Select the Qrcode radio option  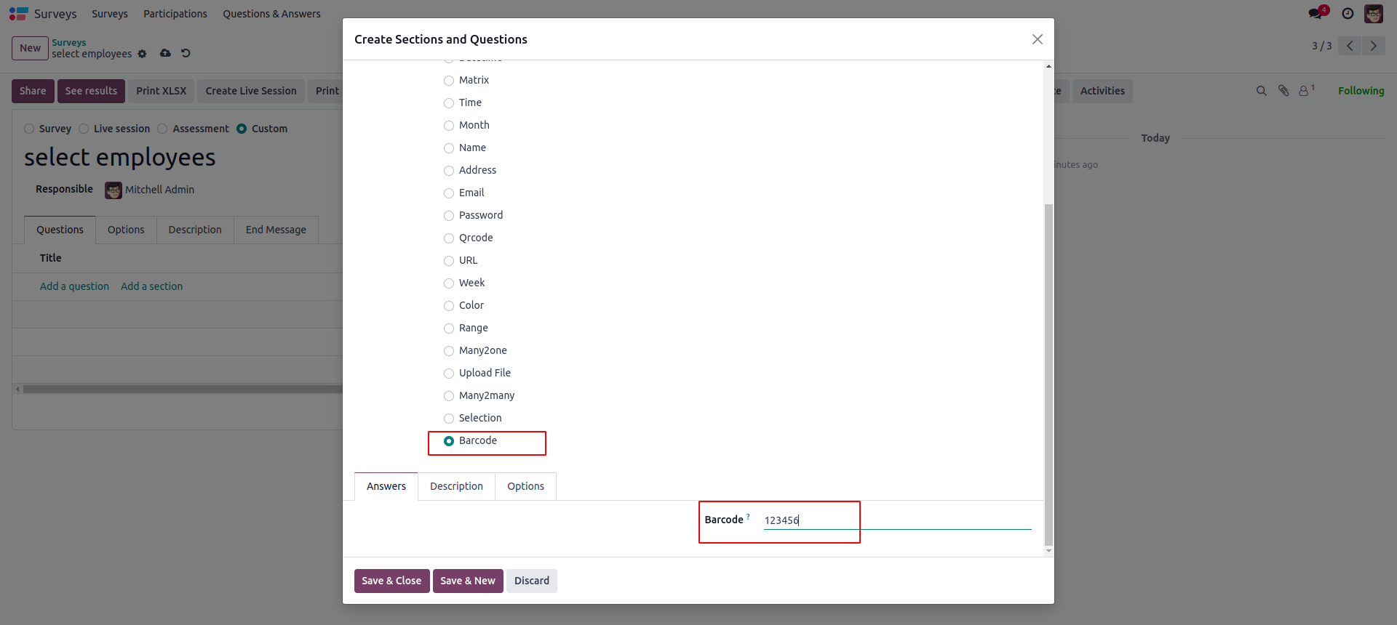pos(449,238)
